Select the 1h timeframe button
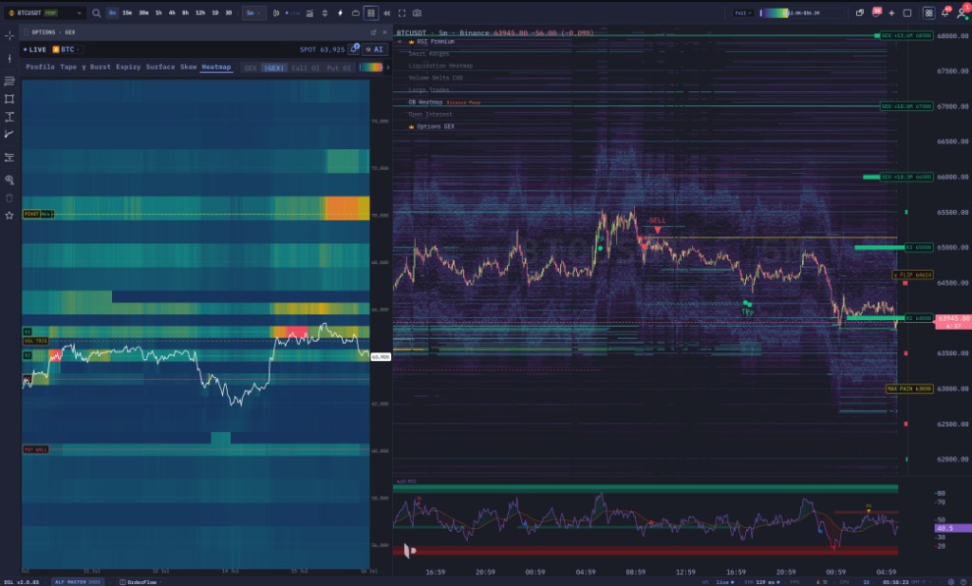 coord(159,13)
